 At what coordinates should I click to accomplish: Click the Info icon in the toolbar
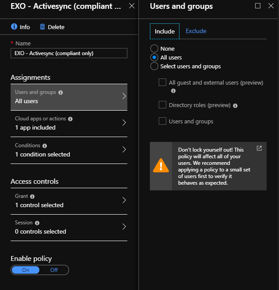click(x=14, y=27)
